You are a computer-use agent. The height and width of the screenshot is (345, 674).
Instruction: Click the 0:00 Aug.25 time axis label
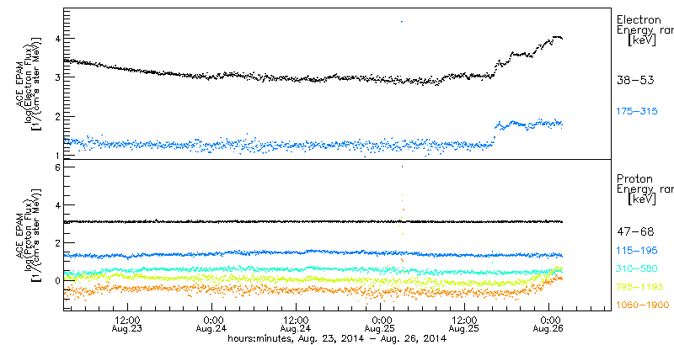381,323
